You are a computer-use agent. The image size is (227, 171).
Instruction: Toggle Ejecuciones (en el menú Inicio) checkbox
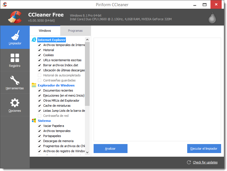(x=40, y=95)
